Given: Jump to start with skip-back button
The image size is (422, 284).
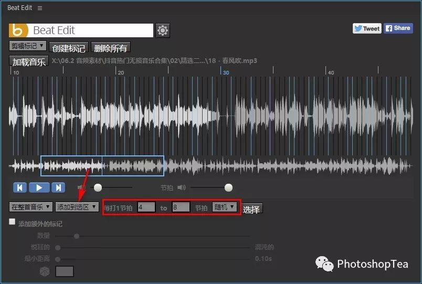Looking at the screenshot, I should tap(20, 187).
